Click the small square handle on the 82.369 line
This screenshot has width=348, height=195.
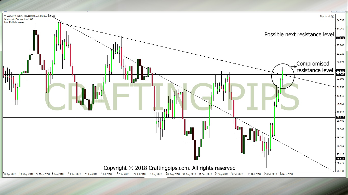click(x=334, y=74)
